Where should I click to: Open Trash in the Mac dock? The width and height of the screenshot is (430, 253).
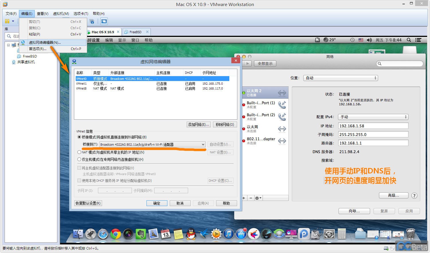(x=411, y=234)
